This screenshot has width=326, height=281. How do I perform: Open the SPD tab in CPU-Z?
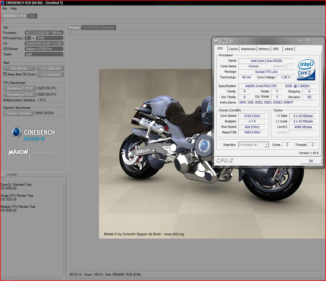pyautogui.click(x=276, y=49)
